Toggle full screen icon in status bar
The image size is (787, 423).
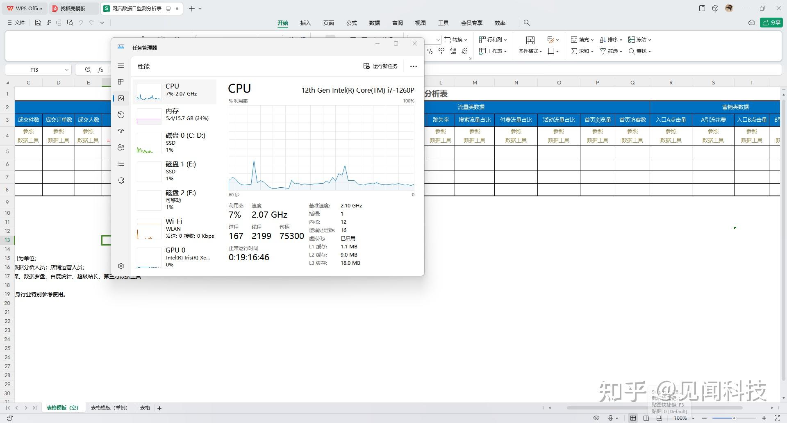pyautogui.click(x=777, y=418)
